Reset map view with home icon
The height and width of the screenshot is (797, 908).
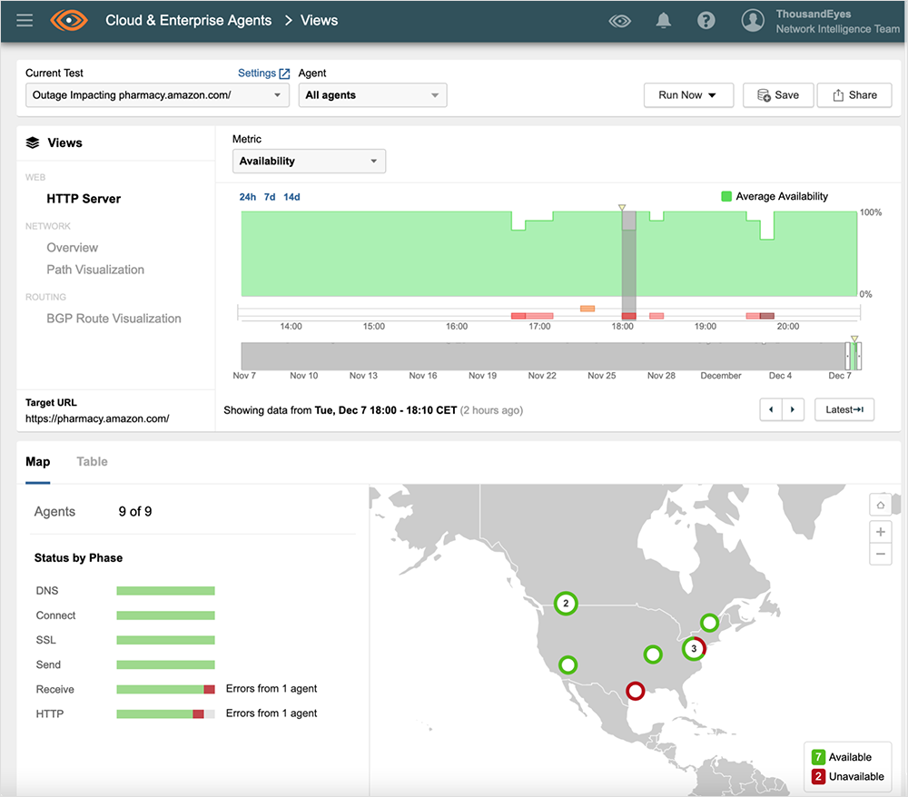pyautogui.click(x=880, y=505)
